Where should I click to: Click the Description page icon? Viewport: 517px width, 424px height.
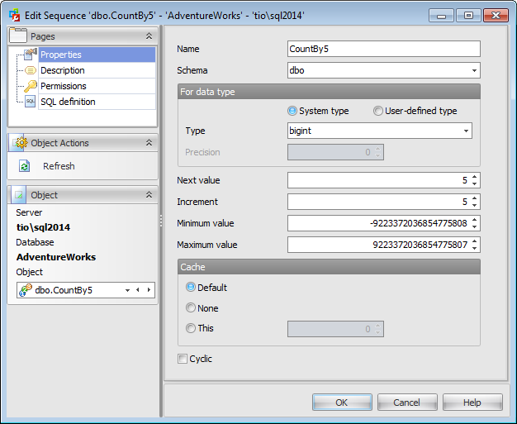click(x=31, y=70)
